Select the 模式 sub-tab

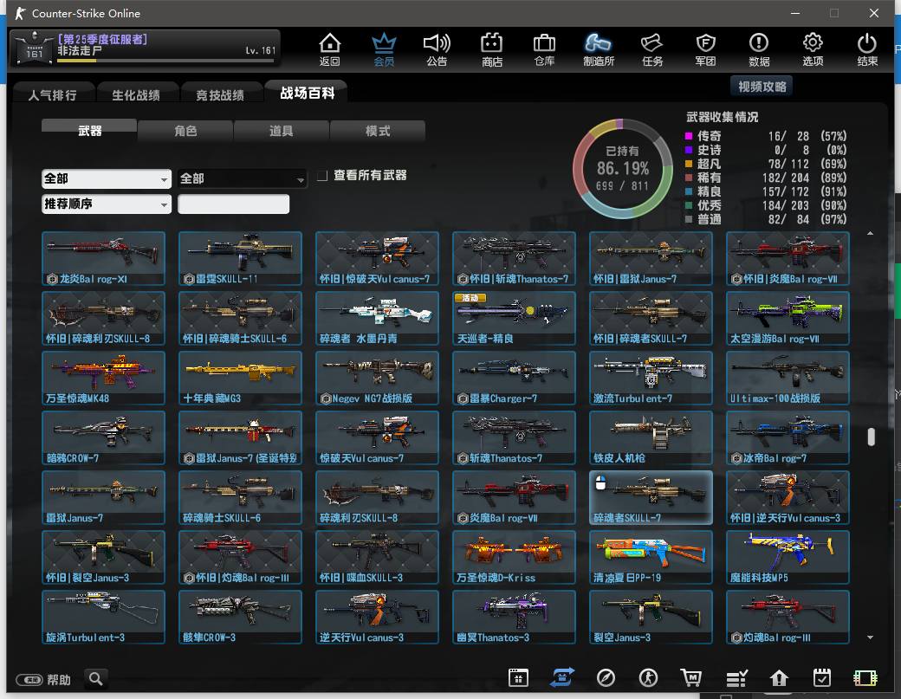click(378, 131)
